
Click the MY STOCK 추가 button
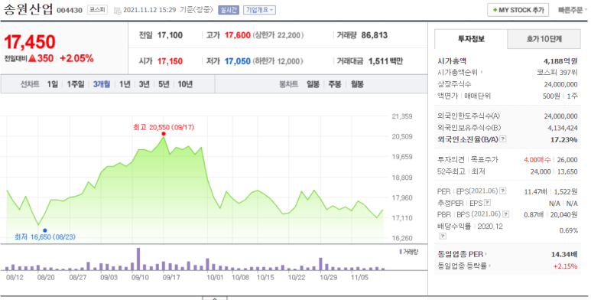click(x=518, y=10)
